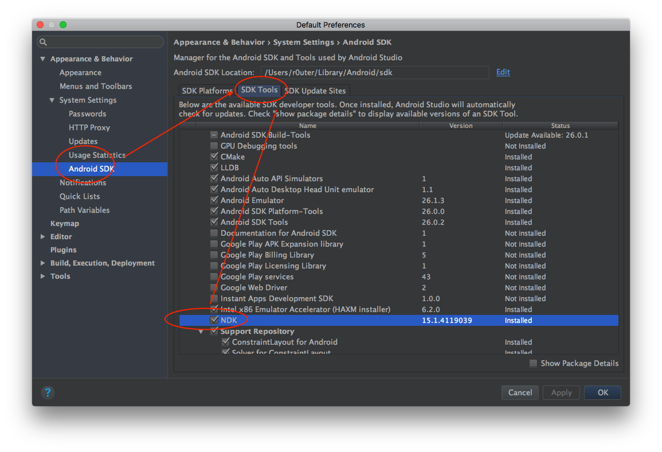Check Google Play services checkbox
The width and height of the screenshot is (662, 452).
pyautogui.click(x=214, y=276)
